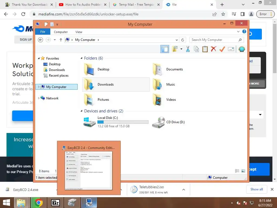Open a new Chrome tab
Image resolution: width=277 pixels, height=208 pixels.
[x=222, y=5]
